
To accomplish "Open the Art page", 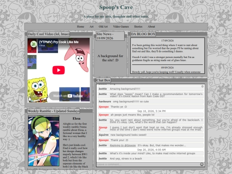I will coord(92,27).
